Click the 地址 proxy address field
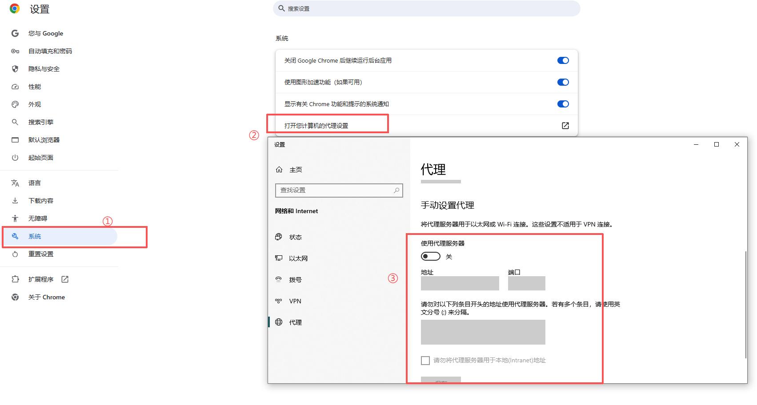The image size is (757, 405). coord(460,283)
